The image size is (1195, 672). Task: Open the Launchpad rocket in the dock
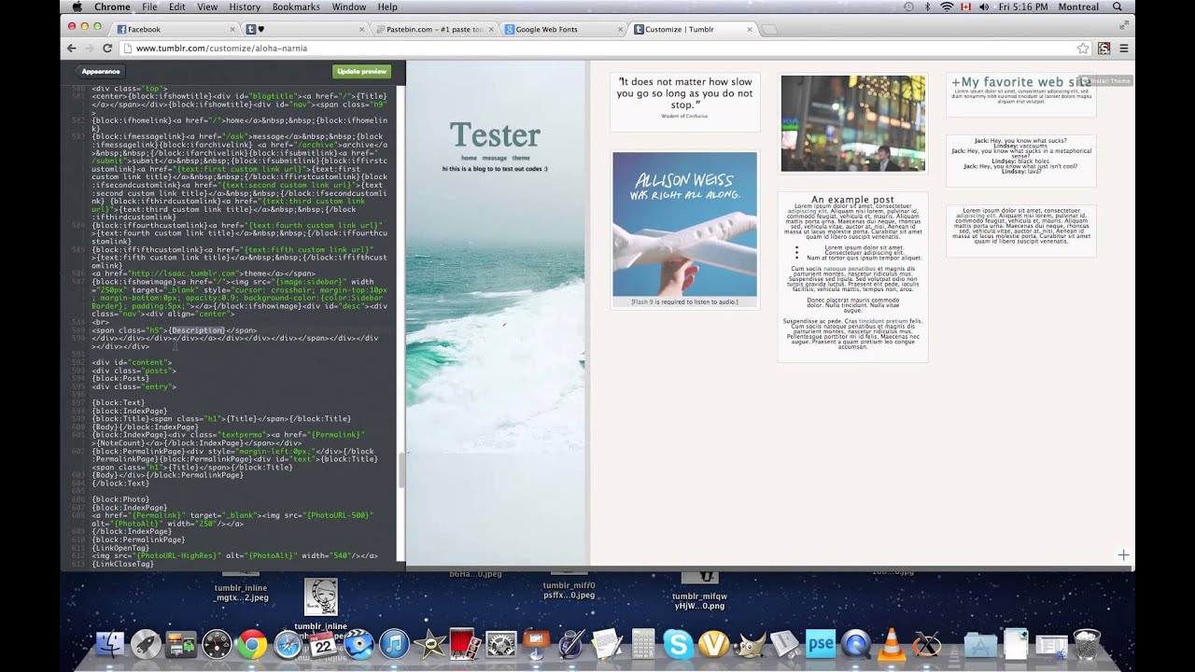pos(146,644)
